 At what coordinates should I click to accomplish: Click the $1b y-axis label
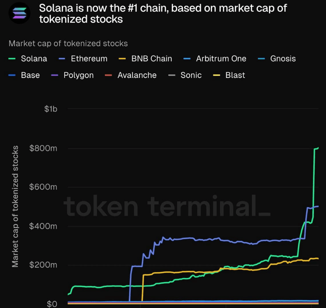(50, 109)
